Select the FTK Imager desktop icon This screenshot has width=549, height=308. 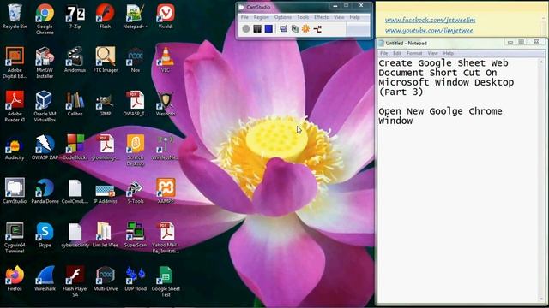pyautogui.click(x=105, y=60)
